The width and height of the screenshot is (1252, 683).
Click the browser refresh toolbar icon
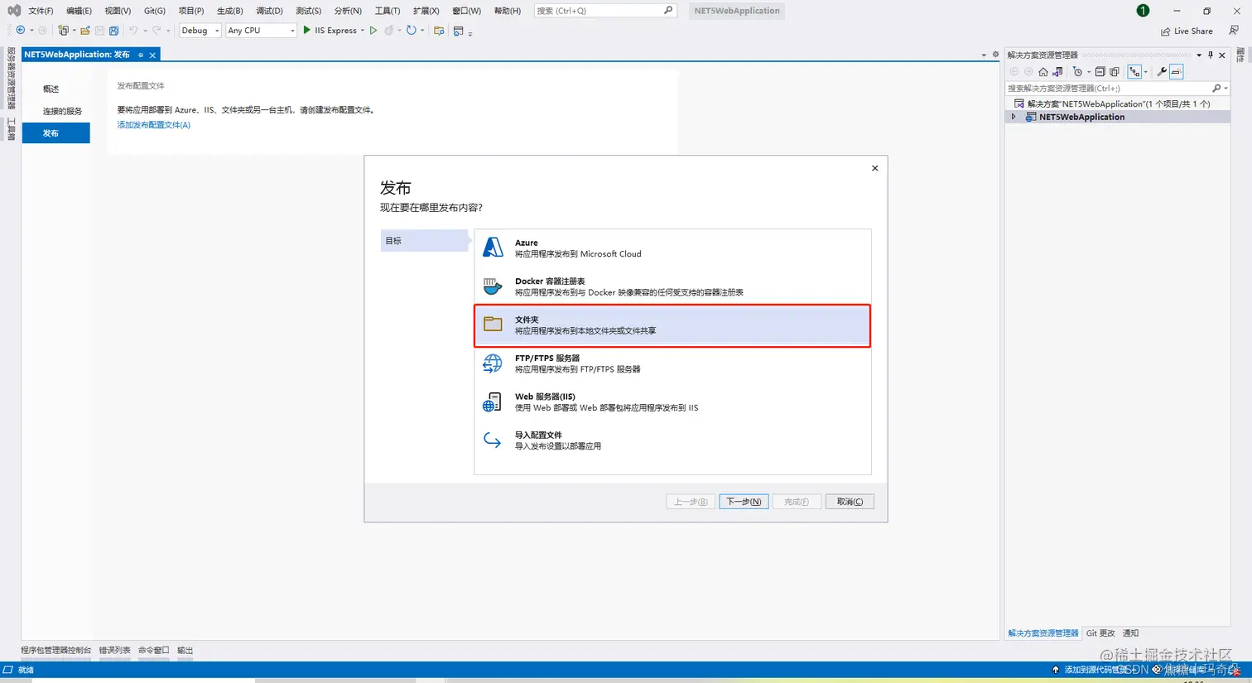click(x=411, y=31)
